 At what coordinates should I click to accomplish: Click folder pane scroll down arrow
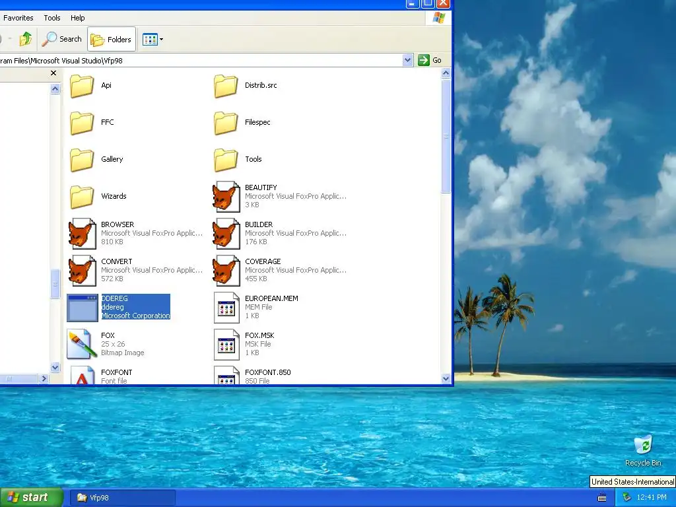click(x=55, y=367)
